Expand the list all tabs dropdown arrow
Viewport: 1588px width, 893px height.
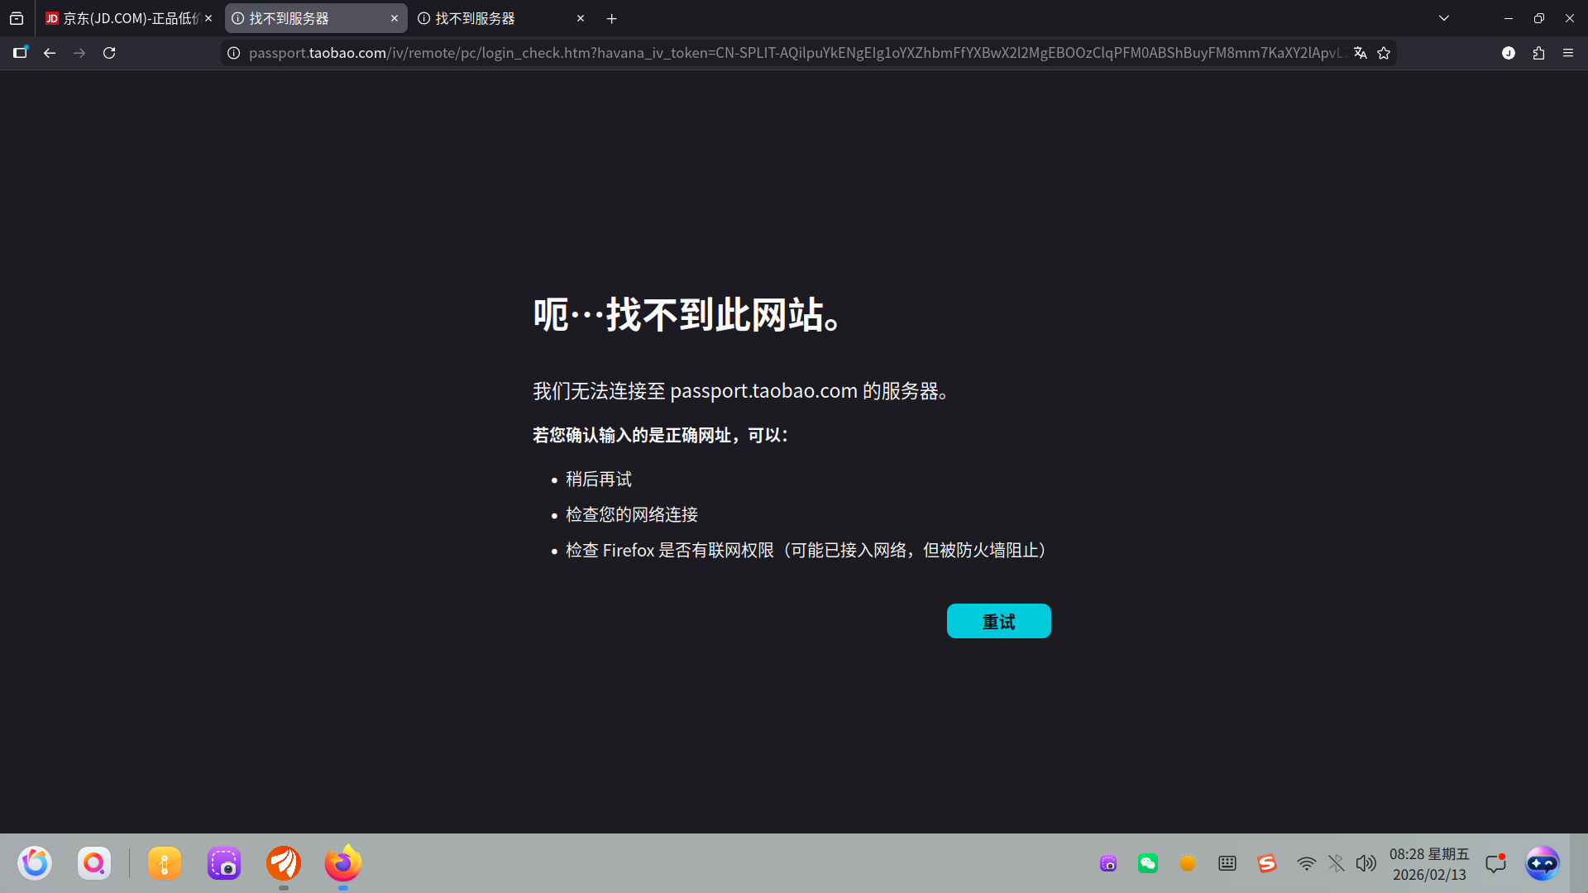[1444, 18]
